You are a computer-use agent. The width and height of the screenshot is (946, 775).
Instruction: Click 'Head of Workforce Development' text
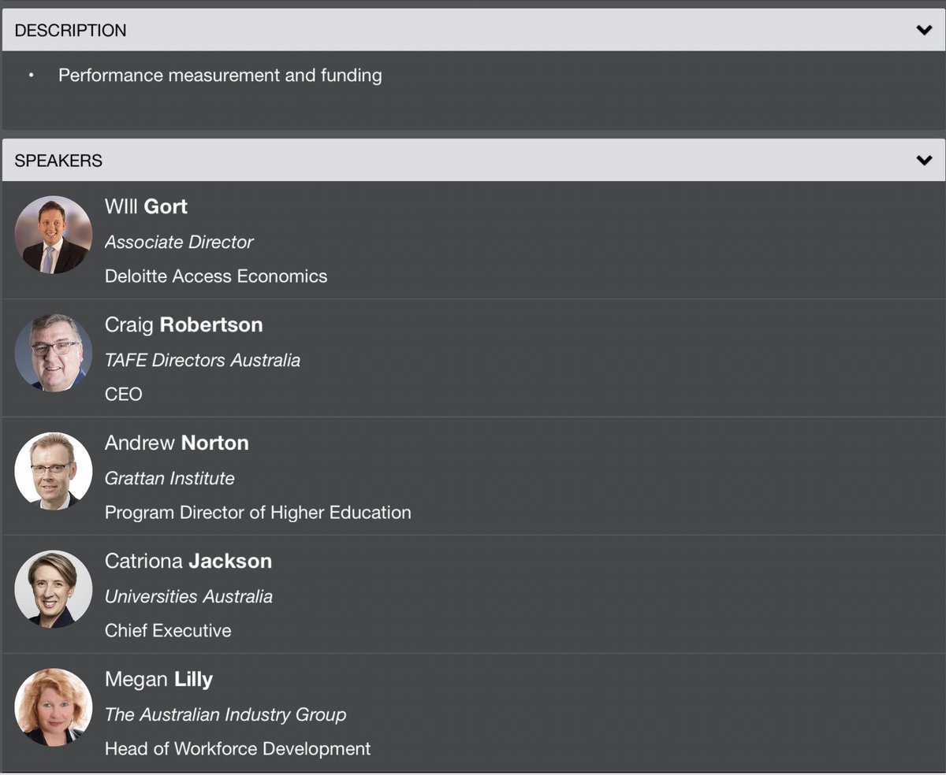click(x=237, y=749)
